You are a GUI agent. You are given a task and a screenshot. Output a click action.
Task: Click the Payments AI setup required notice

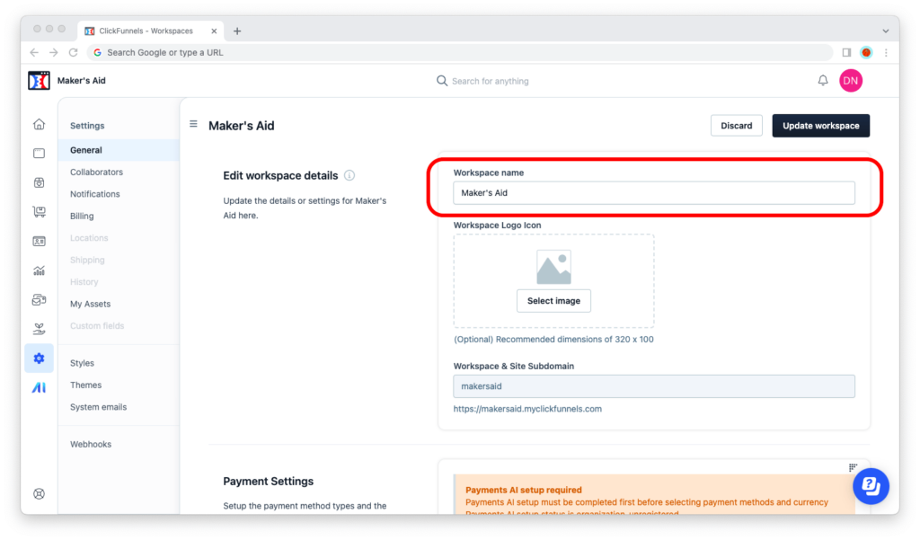coord(654,495)
